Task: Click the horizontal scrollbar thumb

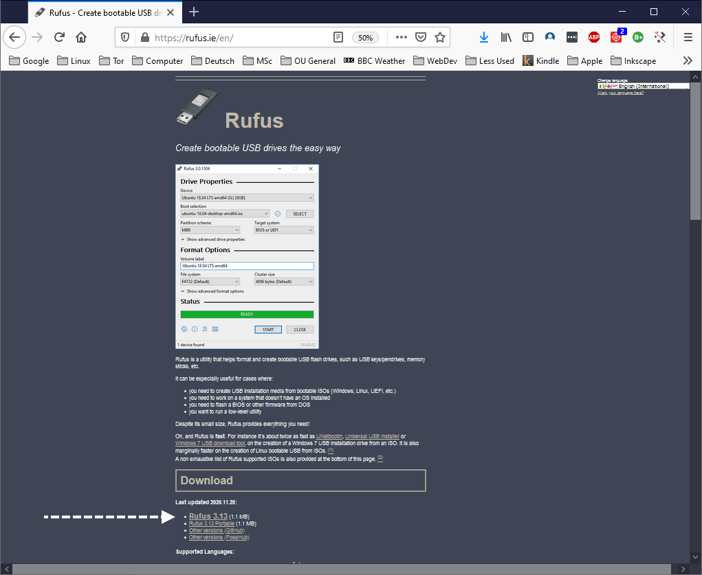Action: click(342, 569)
